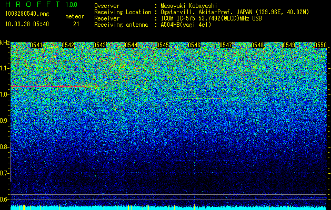Click the meteor label above the count

(x=75, y=16)
